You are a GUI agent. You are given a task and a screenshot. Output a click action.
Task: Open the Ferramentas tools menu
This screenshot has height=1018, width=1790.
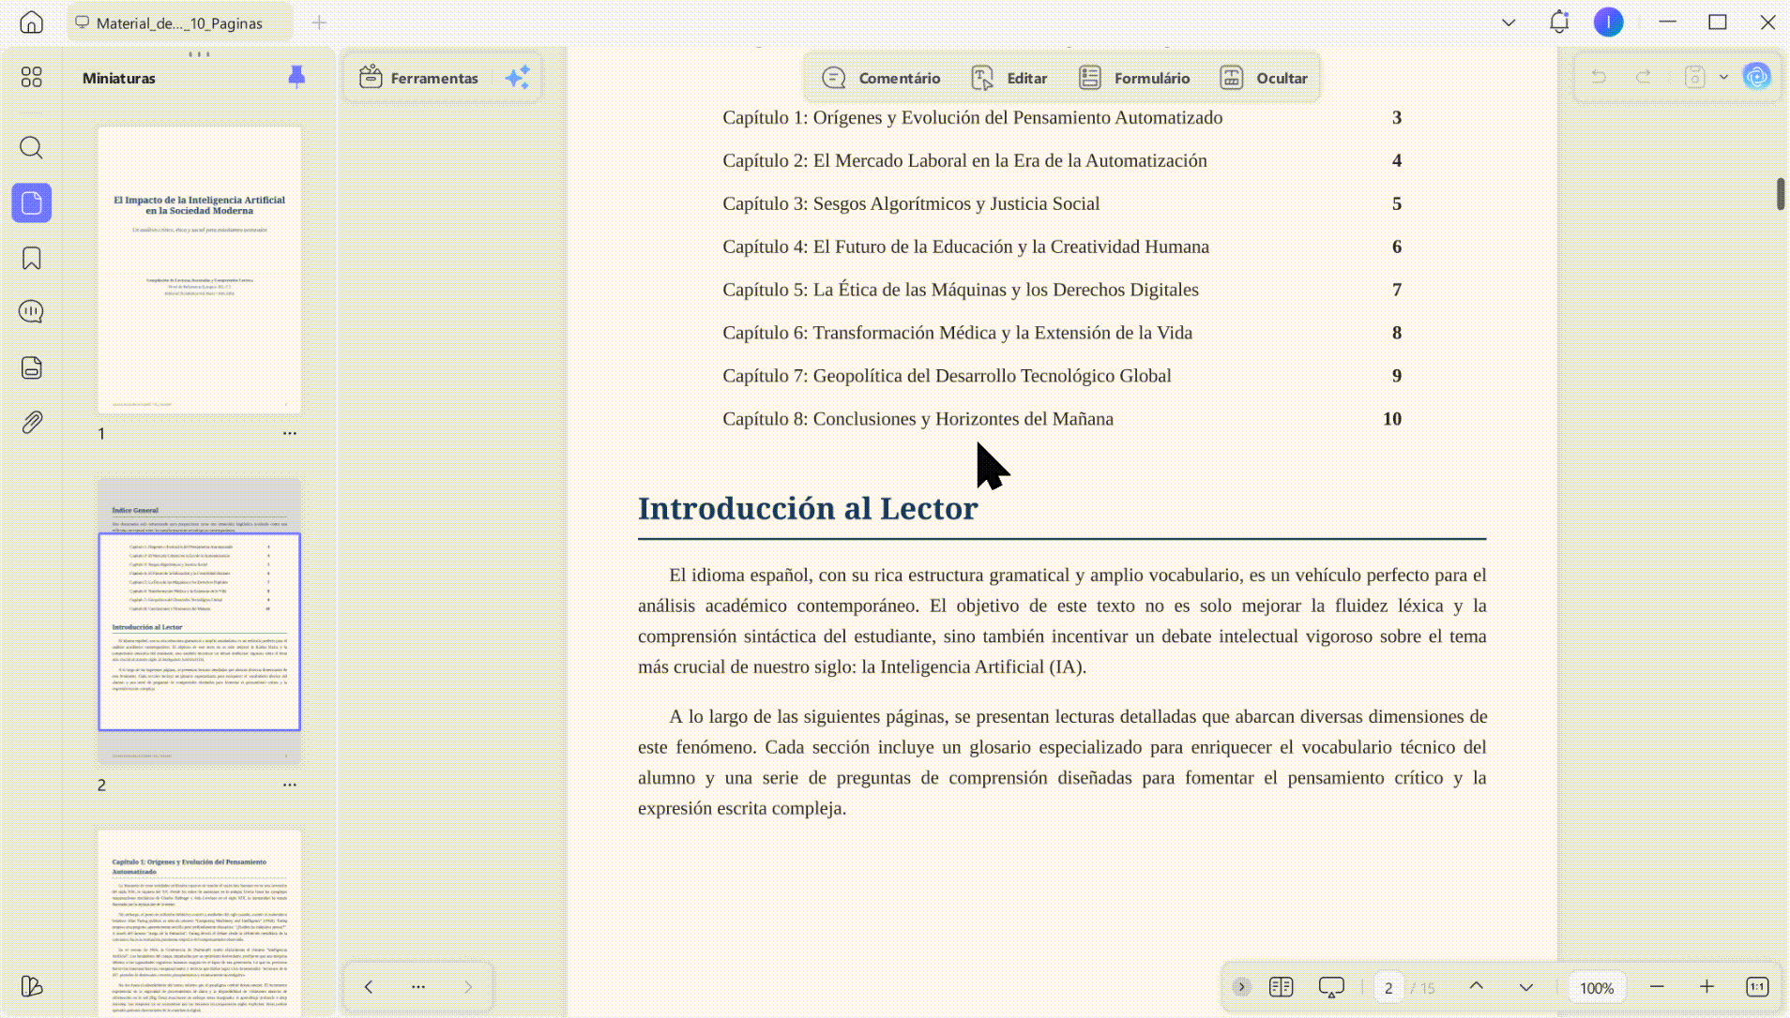[x=419, y=78]
